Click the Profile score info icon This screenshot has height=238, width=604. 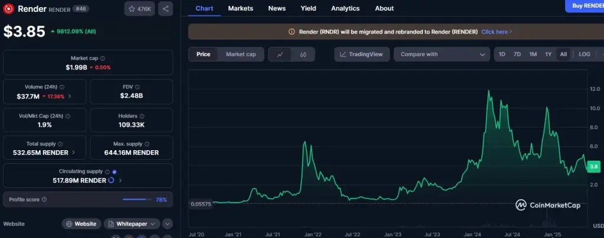pos(44,200)
